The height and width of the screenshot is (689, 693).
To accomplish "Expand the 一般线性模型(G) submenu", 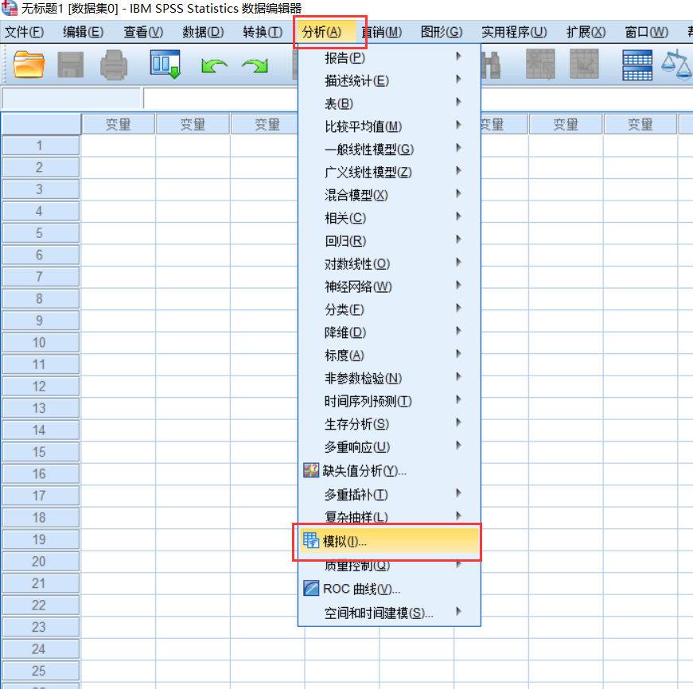I will point(389,150).
